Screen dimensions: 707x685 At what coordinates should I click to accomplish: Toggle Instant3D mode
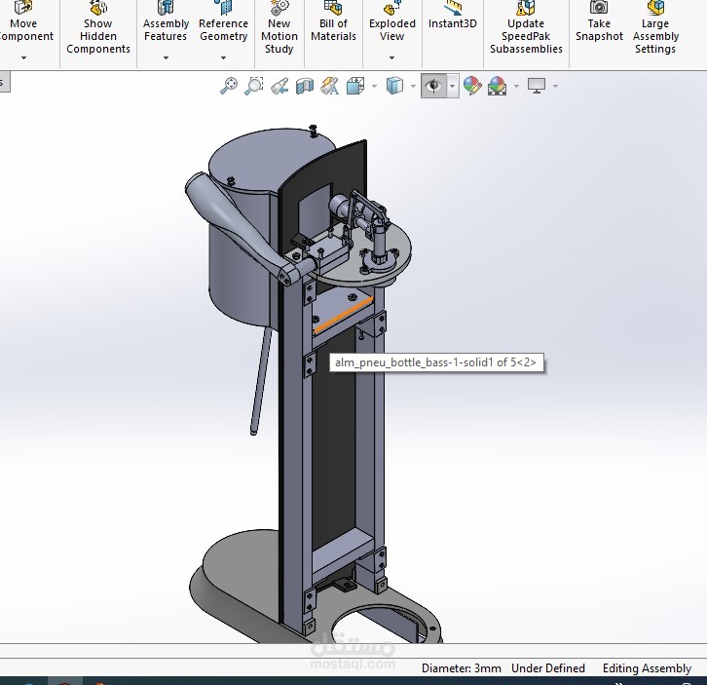coord(452,16)
